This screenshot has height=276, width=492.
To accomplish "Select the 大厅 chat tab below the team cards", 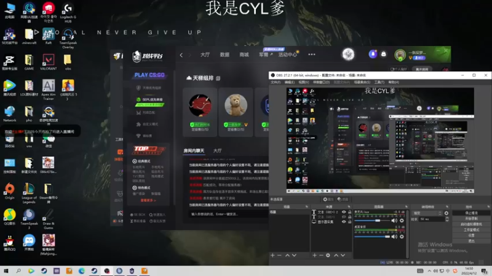I will 218,151.
